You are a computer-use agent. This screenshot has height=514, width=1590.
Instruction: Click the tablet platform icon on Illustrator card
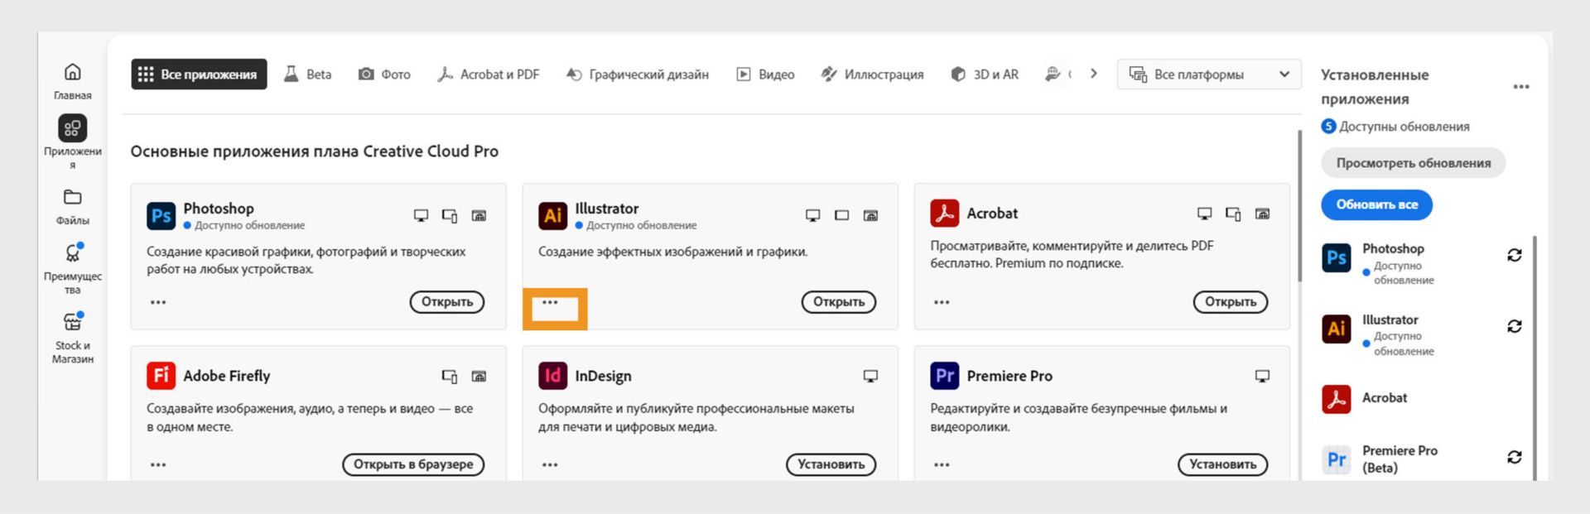coord(841,215)
